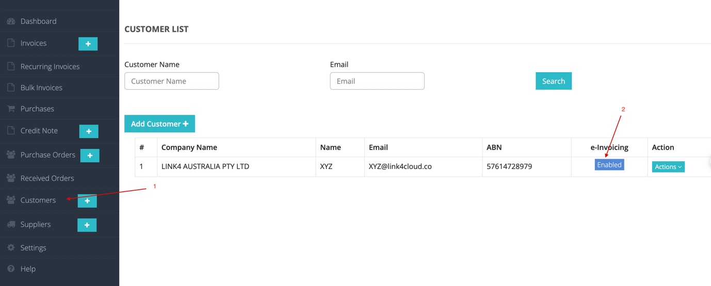This screenshot has height=286, width=711.
Task: Click the Settings gear icon
Action: click(11, 248)
